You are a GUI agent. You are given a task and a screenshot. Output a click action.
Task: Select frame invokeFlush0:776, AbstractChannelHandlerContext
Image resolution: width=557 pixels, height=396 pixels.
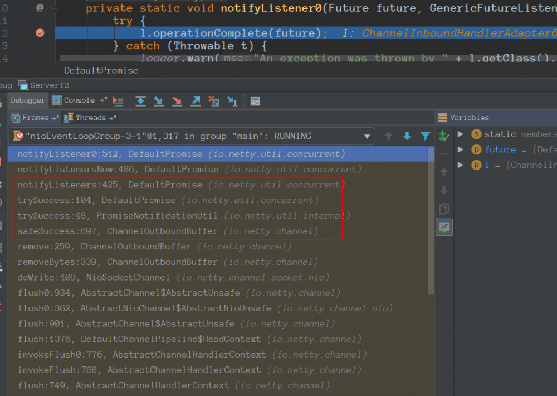[218, 355]
